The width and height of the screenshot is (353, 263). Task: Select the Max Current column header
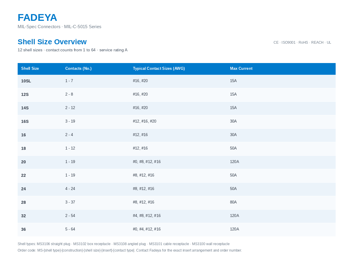point(241,69)
